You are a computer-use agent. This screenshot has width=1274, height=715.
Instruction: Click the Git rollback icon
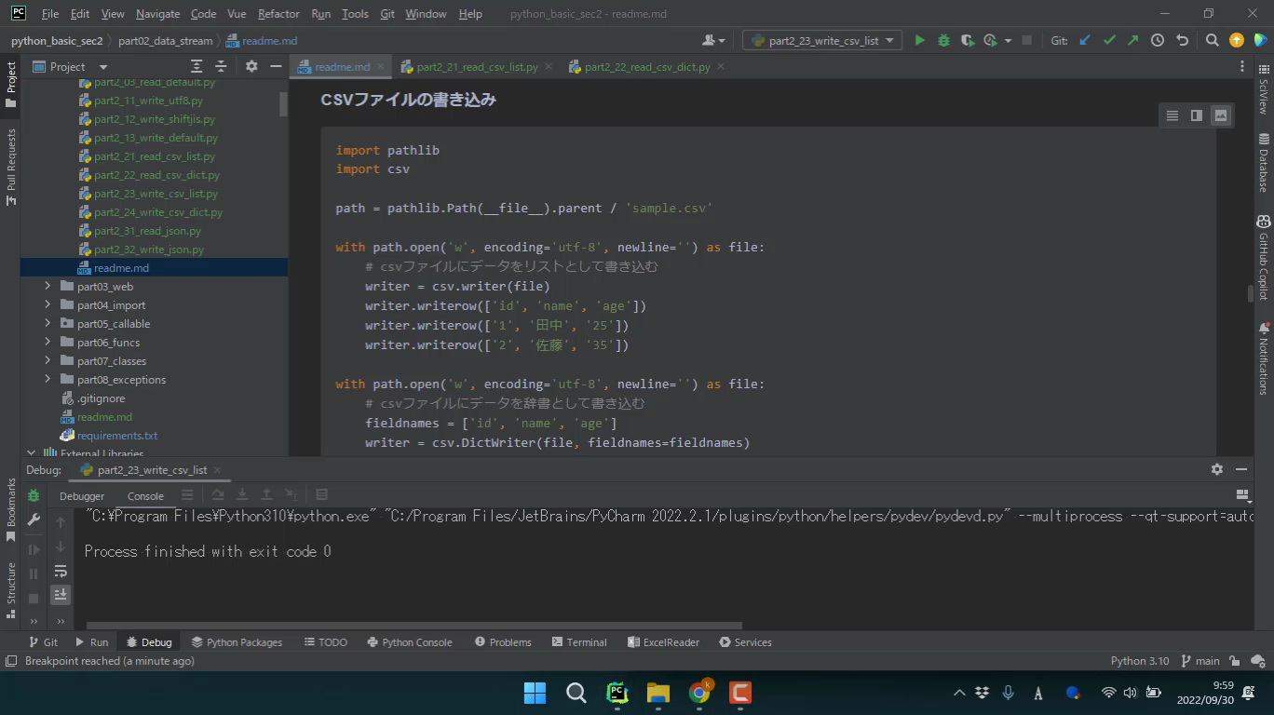coord(1182,40)
